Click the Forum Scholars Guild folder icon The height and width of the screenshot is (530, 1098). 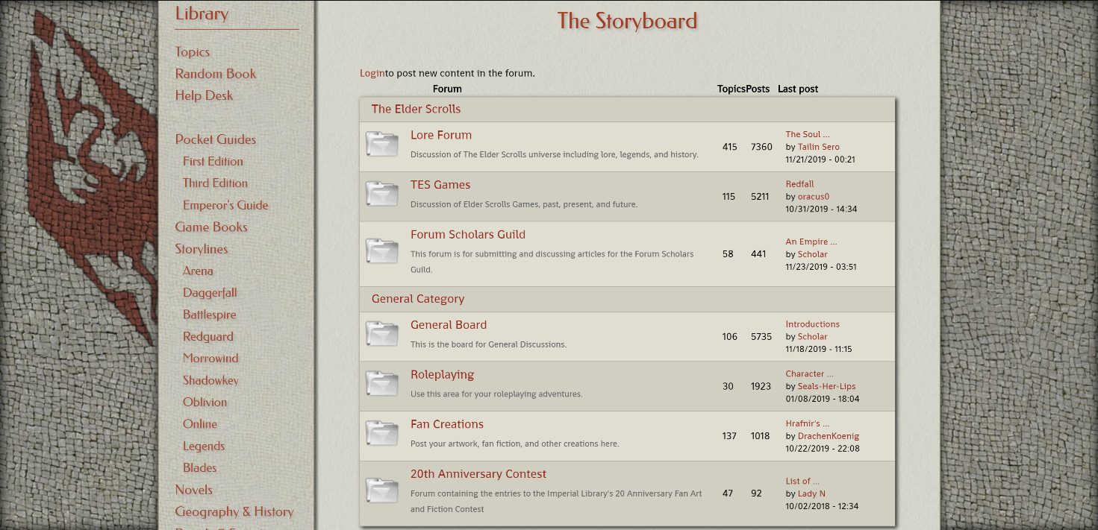point(382,251)
